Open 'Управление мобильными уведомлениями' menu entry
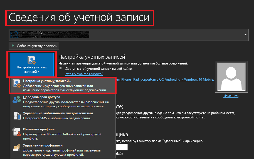Viewport: 254px width, 159px height. pos(58,113)
